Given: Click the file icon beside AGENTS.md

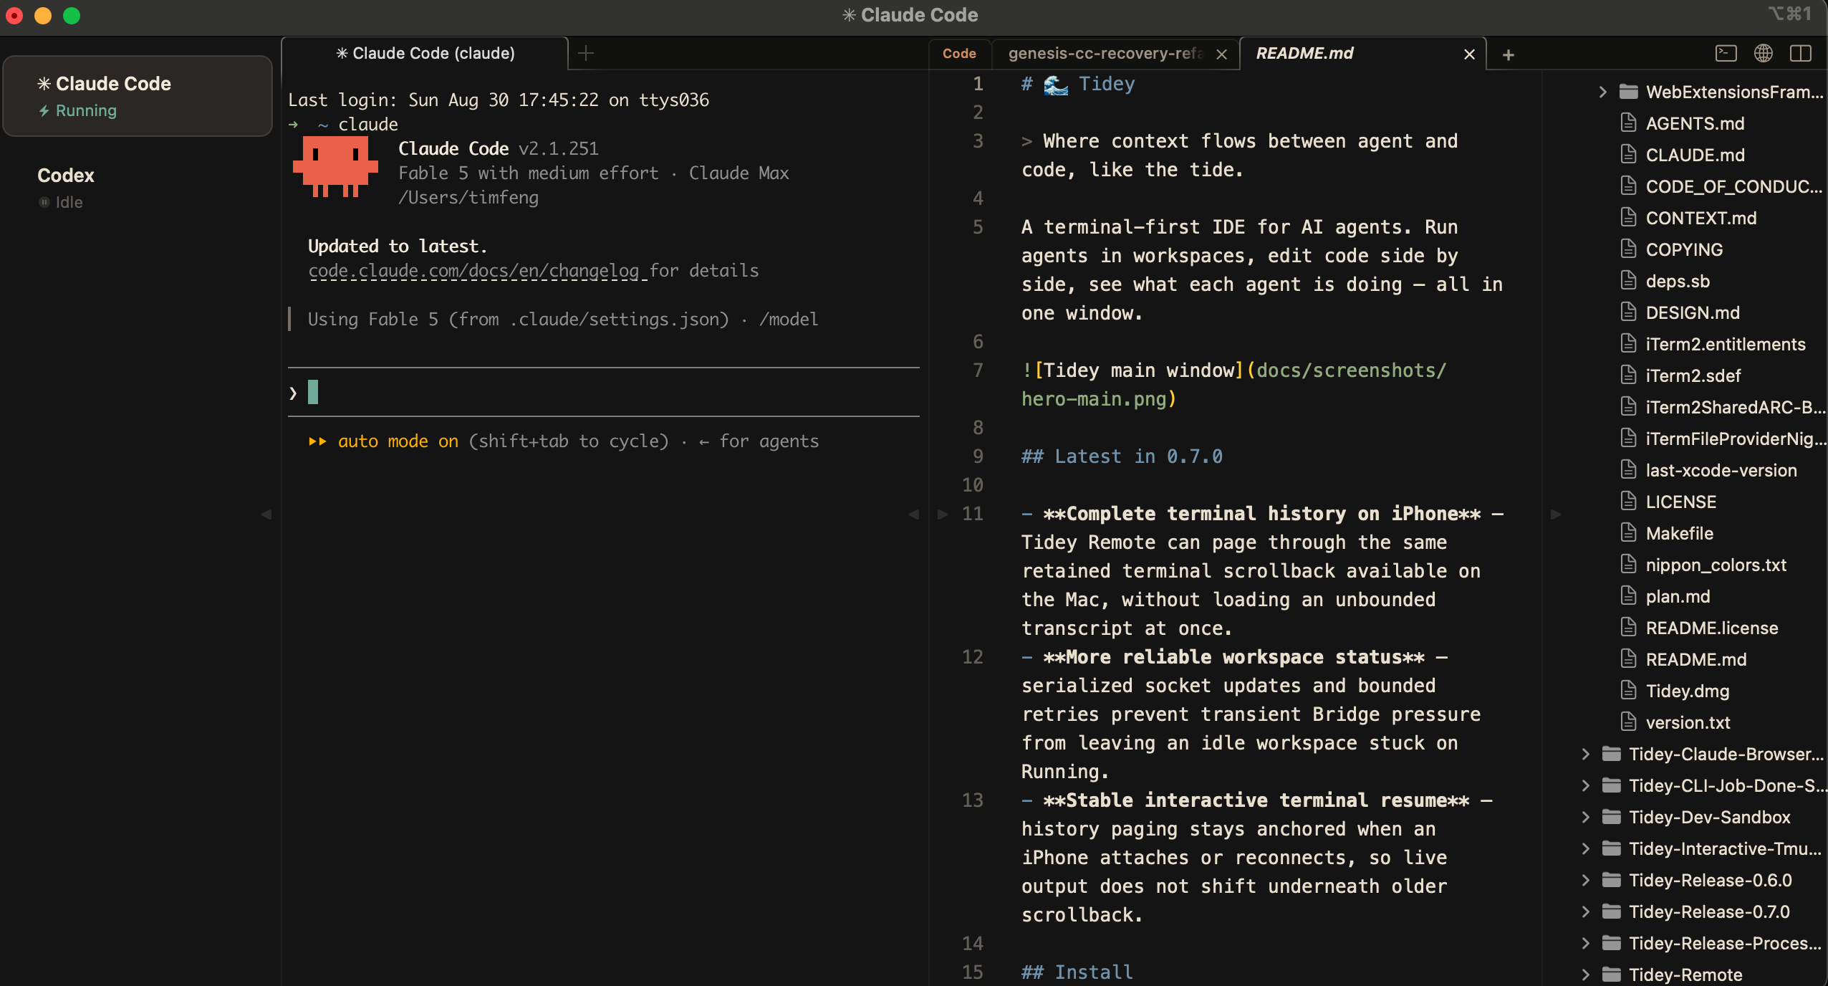Looking at the screenshot, I should (x=1629, y=123).
